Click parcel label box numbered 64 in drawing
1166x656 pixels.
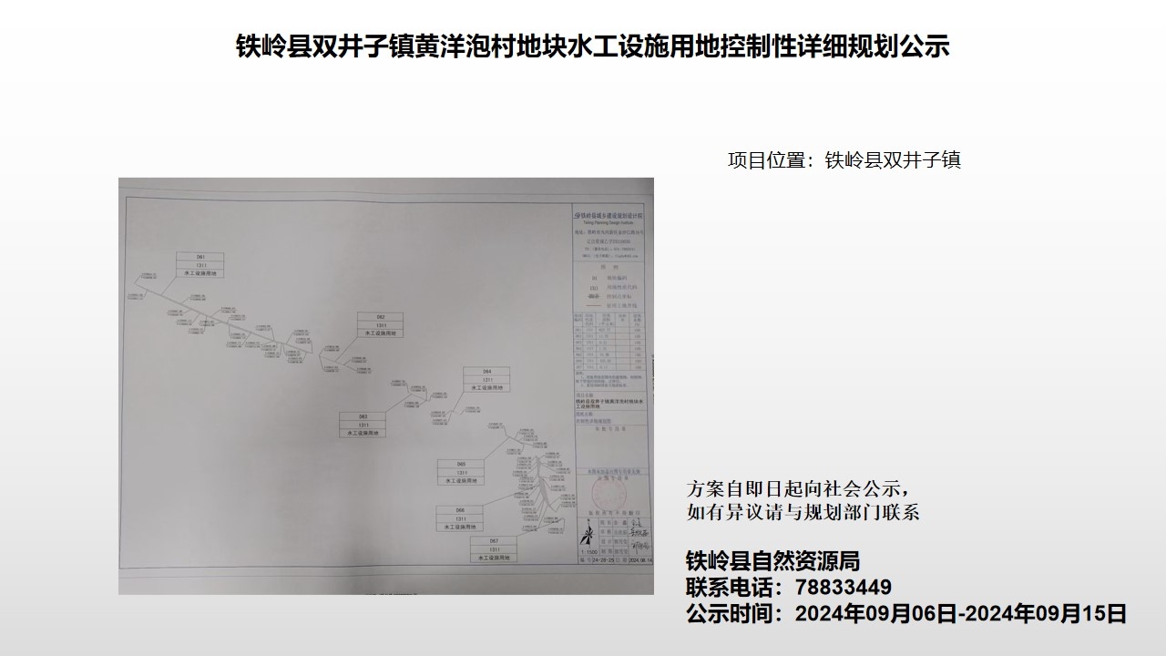coord(486,379)
